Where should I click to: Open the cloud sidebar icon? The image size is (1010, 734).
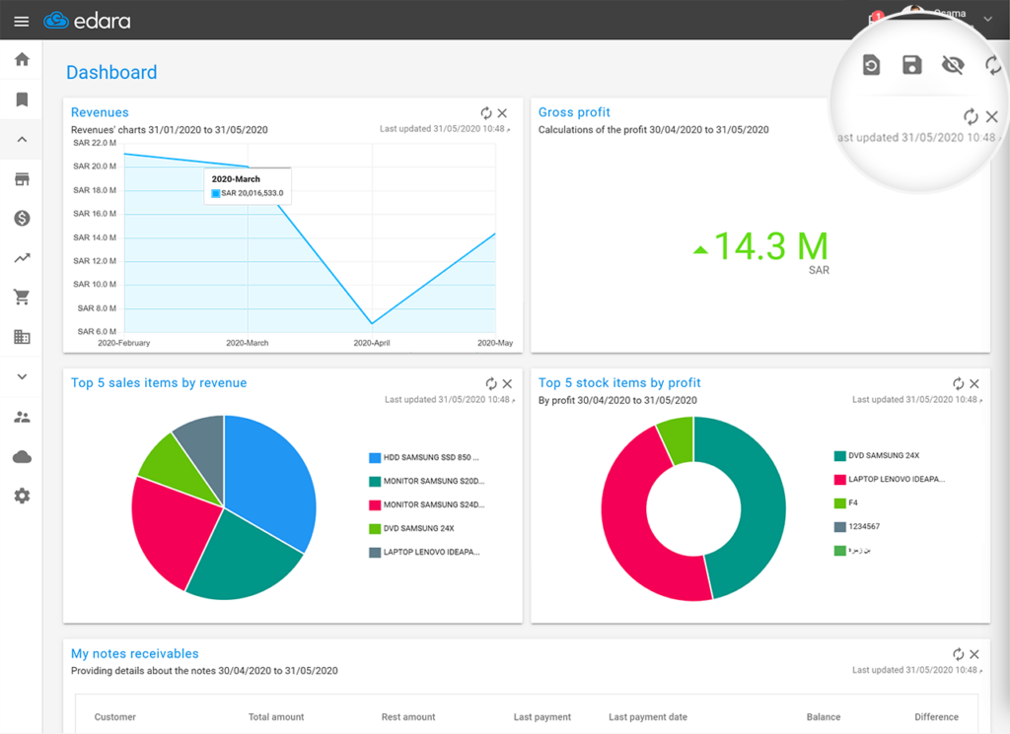[x=22, y=457]
